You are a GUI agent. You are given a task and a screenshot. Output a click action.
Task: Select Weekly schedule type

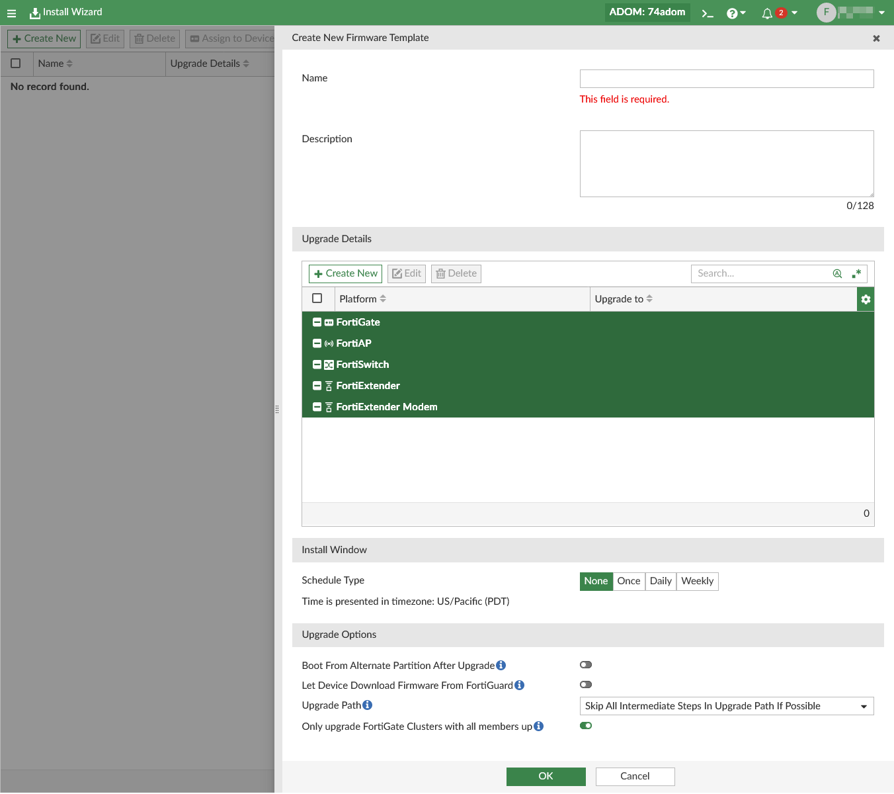pyautogui.click(x=697, y=581)
